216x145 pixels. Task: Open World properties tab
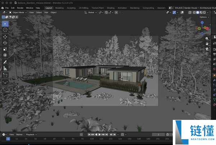point(214,69)
